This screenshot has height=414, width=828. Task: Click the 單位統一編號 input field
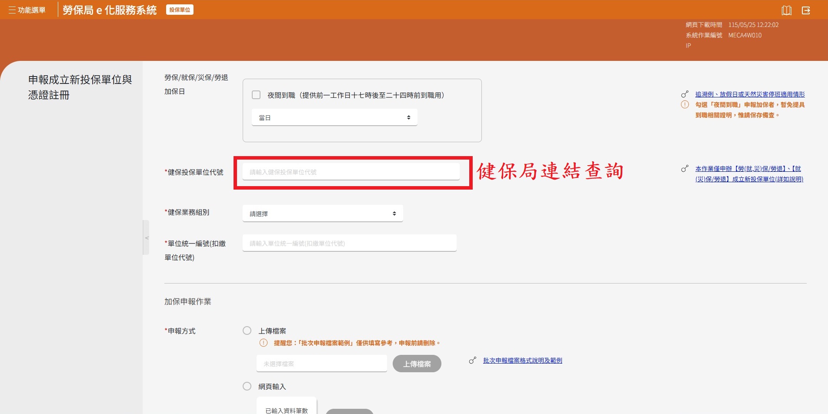(x=350, y=243)
